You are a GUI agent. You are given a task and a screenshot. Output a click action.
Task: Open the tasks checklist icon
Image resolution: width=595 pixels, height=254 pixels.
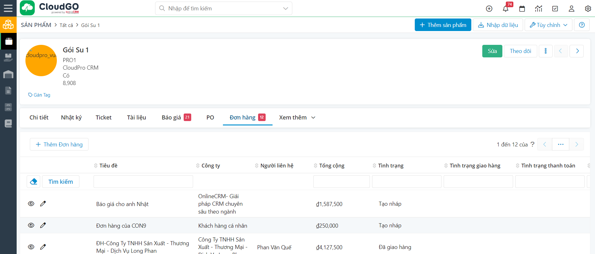pos(555,9)
